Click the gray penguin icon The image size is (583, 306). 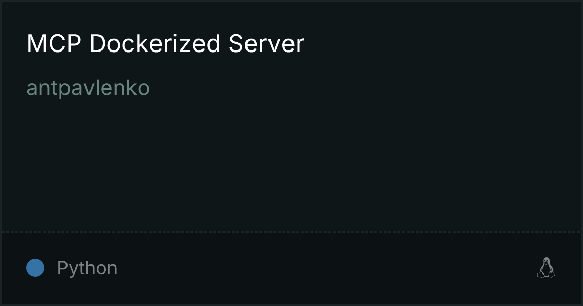point(546,268)
